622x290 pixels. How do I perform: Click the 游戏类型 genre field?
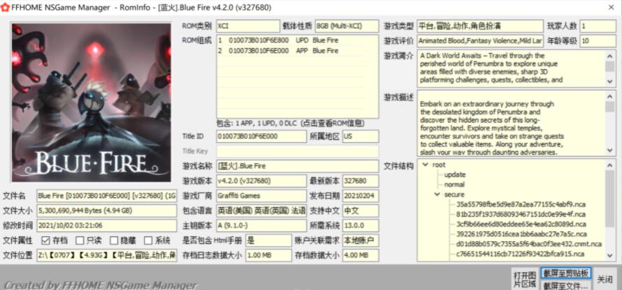[x=480, y=26]
